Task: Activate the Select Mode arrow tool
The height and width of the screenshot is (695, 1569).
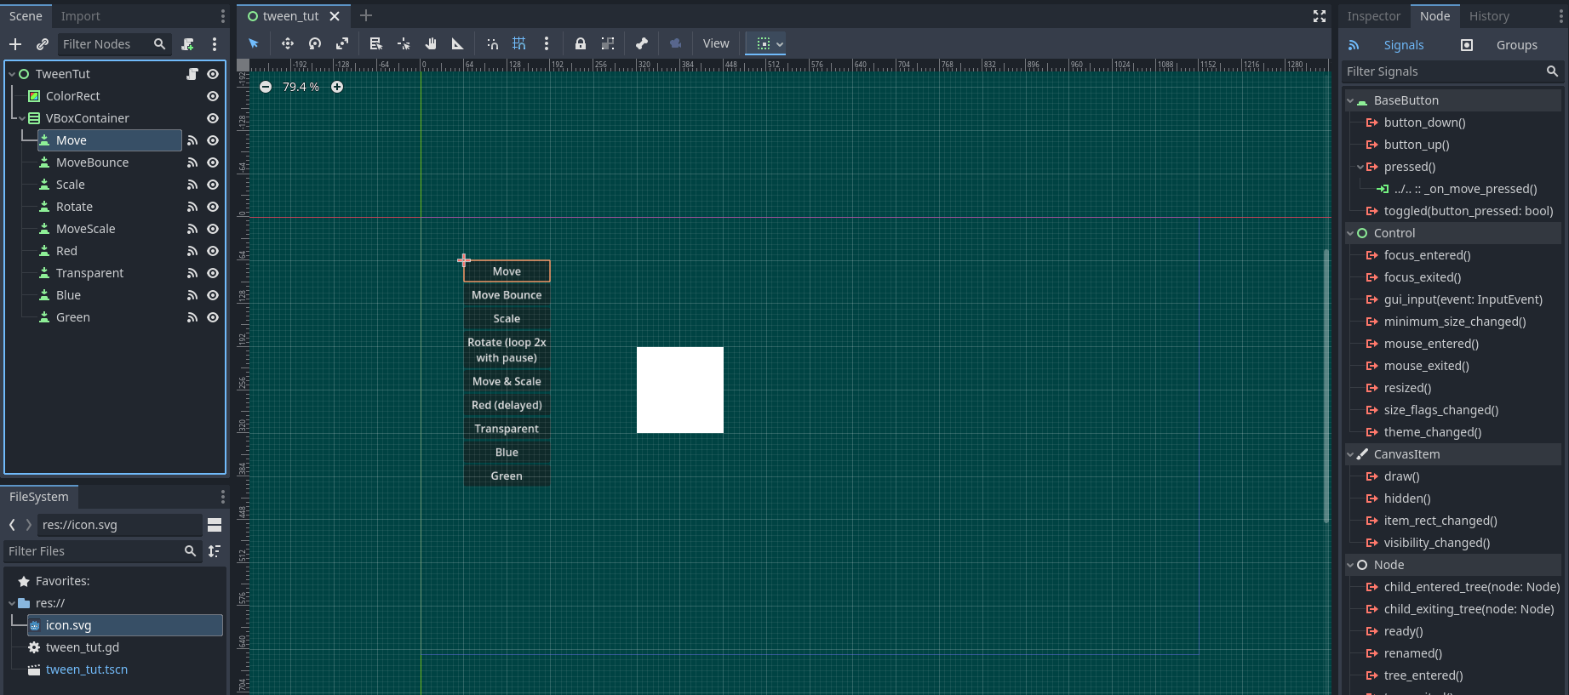Action: point(254,43)
